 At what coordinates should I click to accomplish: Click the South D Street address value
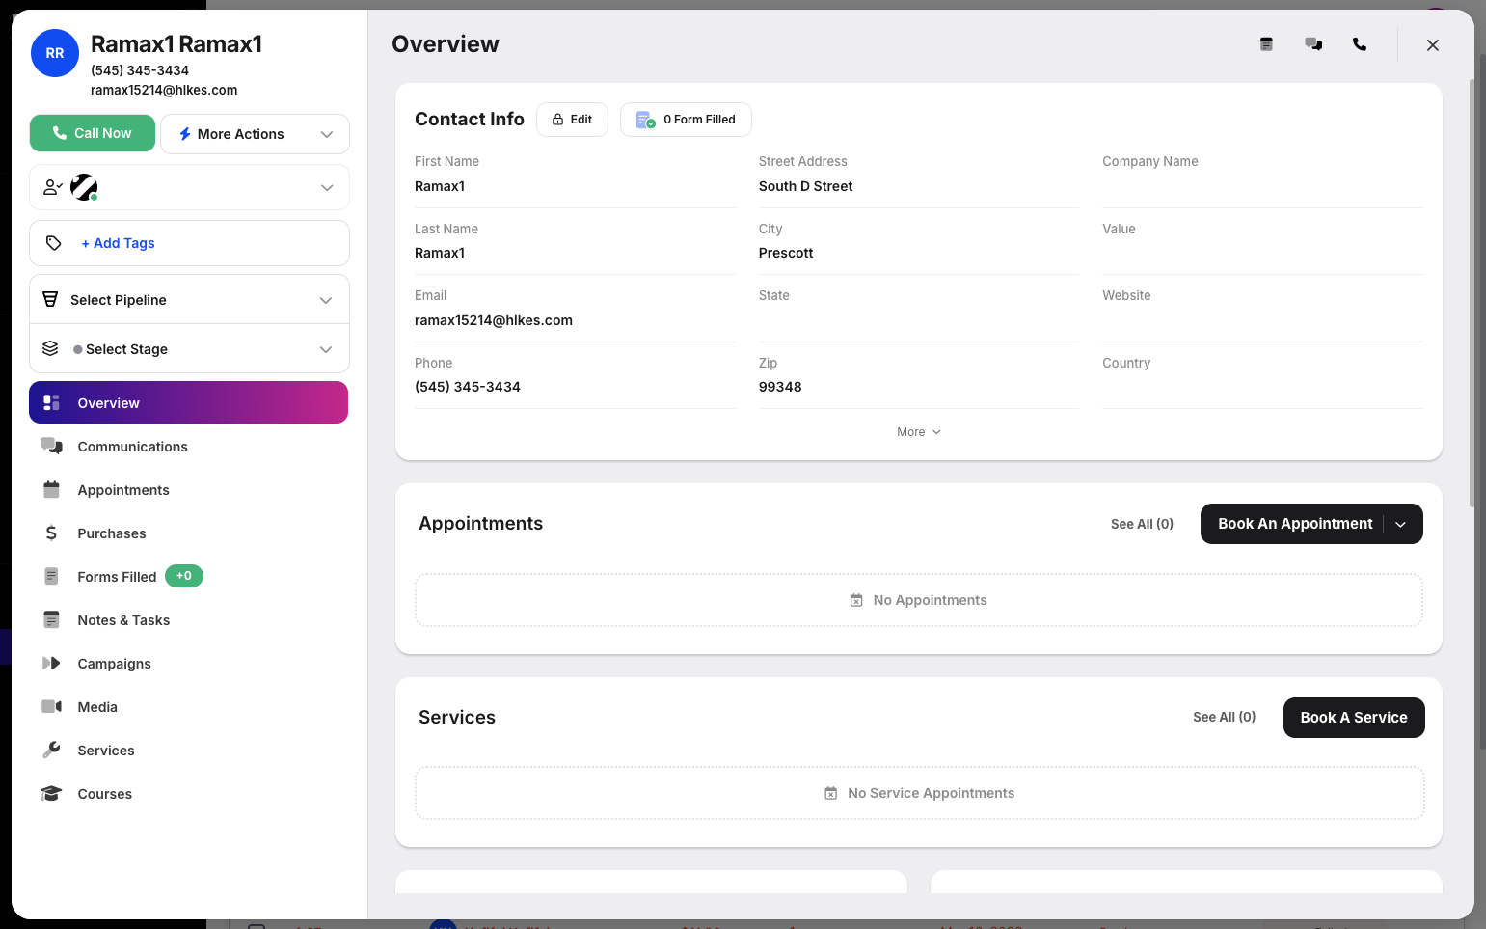pos(805,186)
